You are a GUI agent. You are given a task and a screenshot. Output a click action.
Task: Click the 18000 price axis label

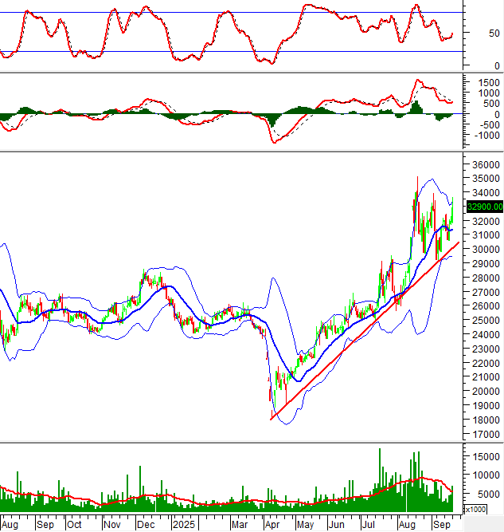coord(486,420)
